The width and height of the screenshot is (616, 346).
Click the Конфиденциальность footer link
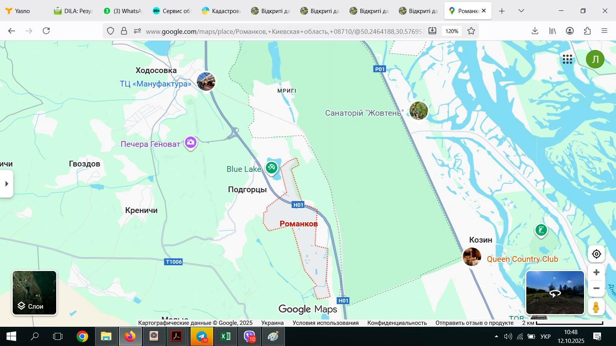[397, 323]
